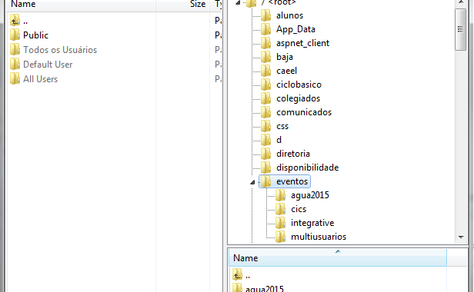Viewport: 474px width, 292px height.
Task: Click the diretoria folder icon
Action: click(x=265, y=154)
